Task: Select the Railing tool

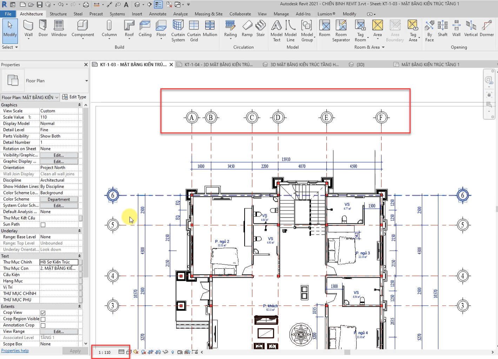Action: [x=230, y=28]
